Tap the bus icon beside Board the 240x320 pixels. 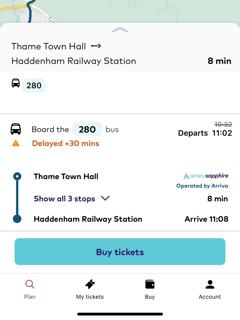pyautogui.click(x=16, y=129)
